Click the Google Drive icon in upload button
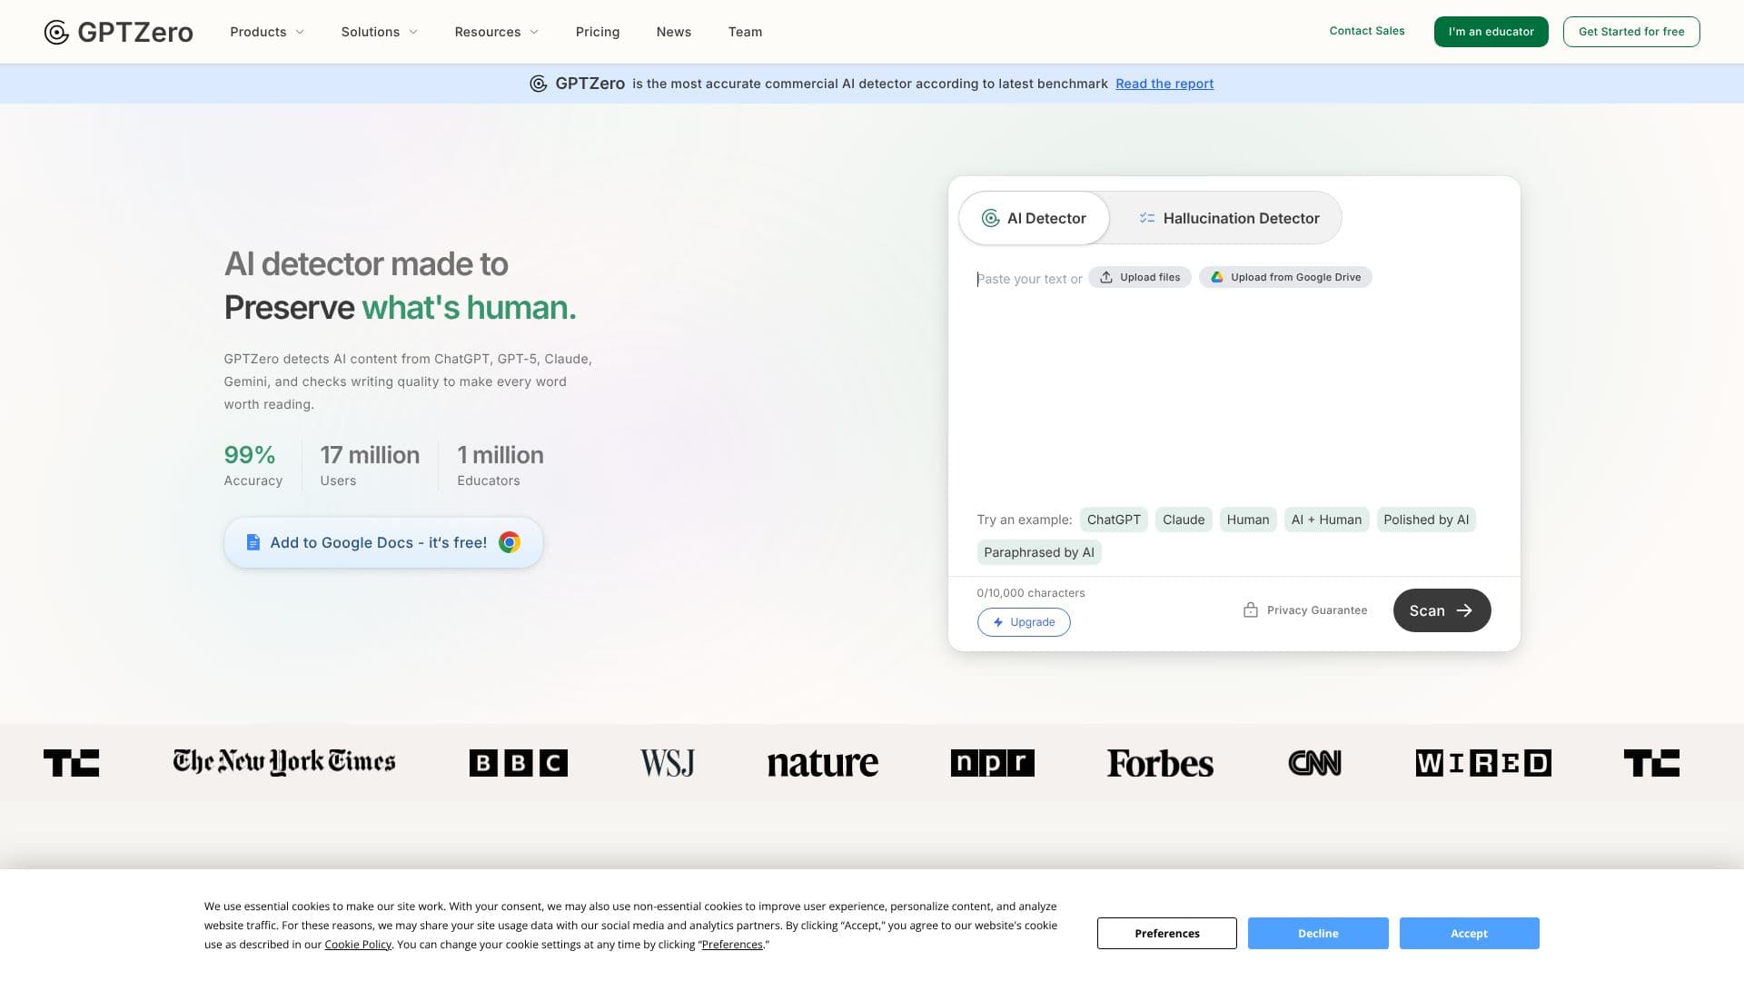The width and height of the screenshot is (1744, 981). (x=1216, y=277)
